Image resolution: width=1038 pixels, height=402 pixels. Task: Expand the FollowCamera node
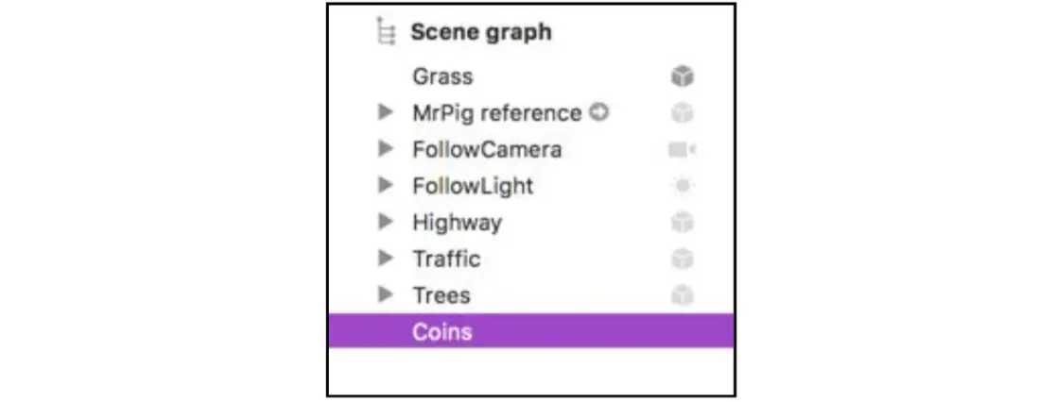(x=385, y=149)
